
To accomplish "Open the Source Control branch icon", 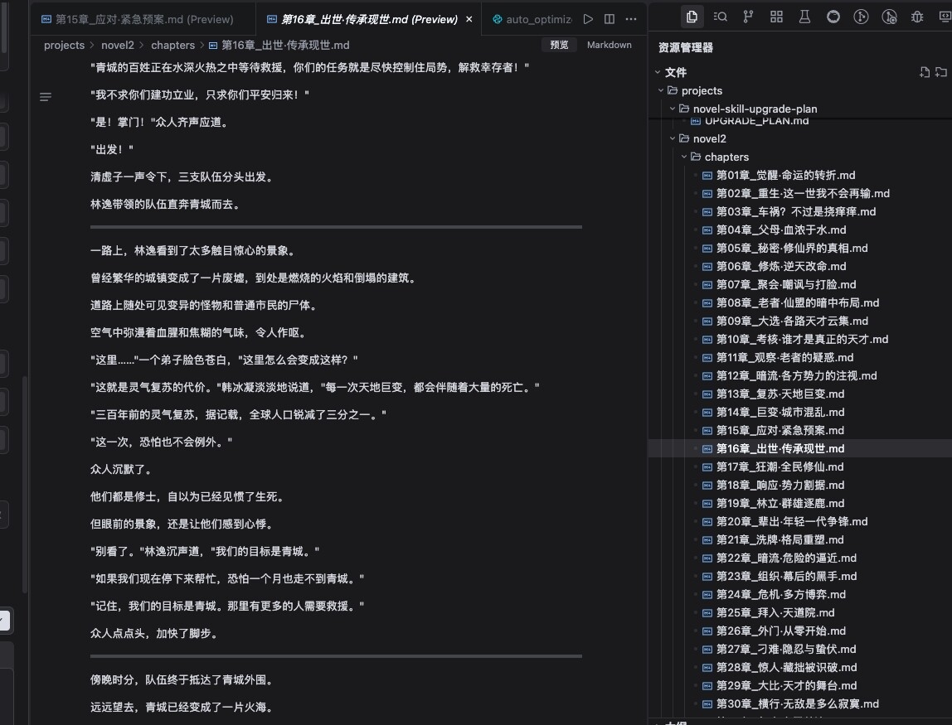I will (x=748, y=16).
